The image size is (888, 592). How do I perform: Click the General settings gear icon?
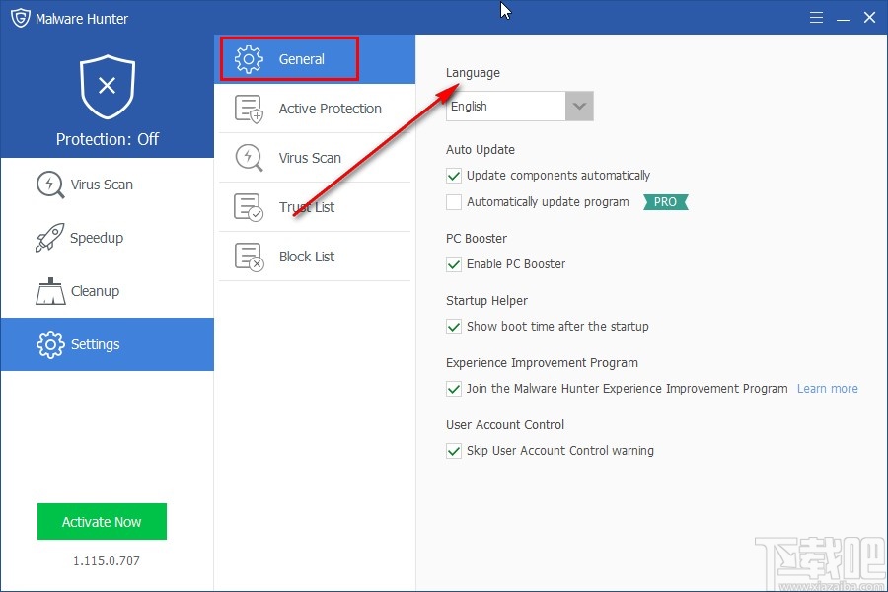(249, 58)
